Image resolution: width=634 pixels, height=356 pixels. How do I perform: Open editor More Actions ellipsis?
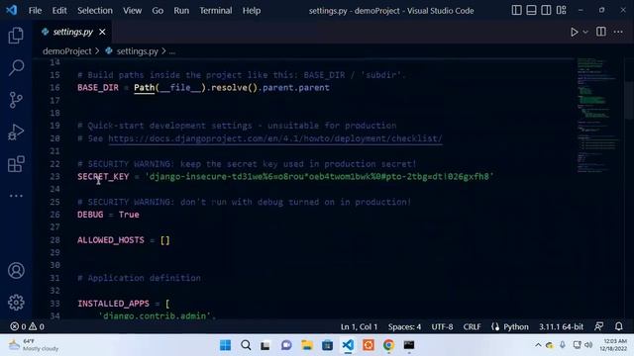618,32
